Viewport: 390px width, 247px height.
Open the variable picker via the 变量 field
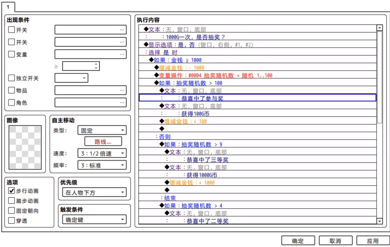coord(91,54)
